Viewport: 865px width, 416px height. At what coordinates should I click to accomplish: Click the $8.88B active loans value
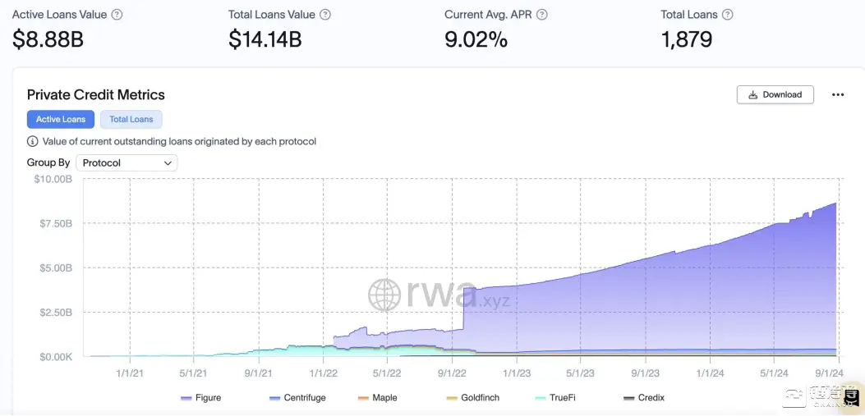(48, 39)
